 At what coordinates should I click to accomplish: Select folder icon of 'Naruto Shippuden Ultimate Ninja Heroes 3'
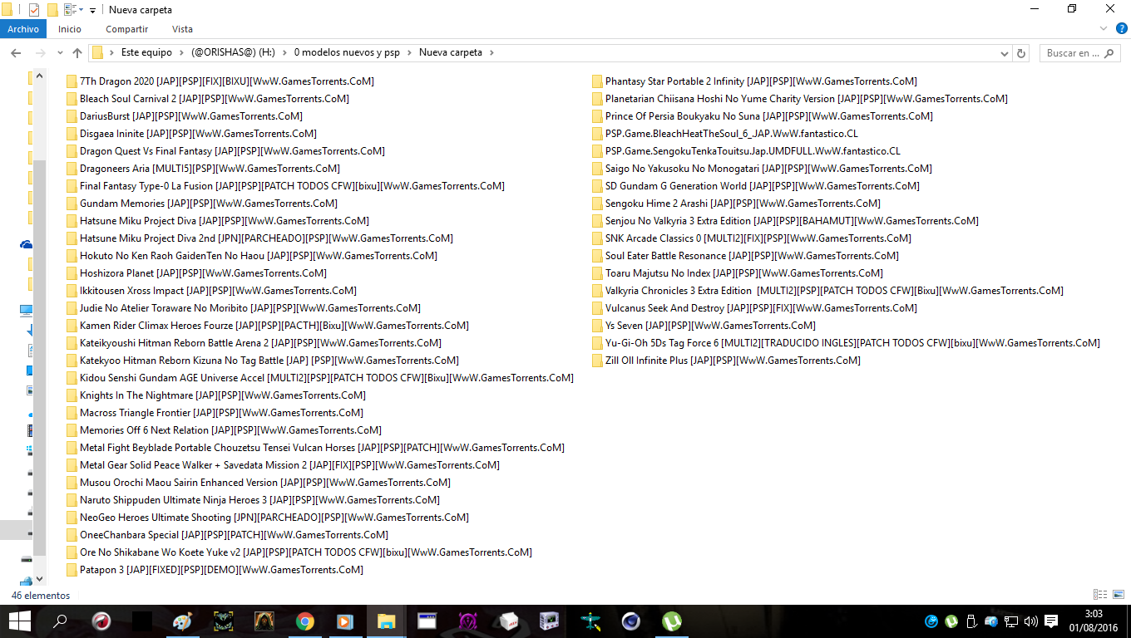72,500
